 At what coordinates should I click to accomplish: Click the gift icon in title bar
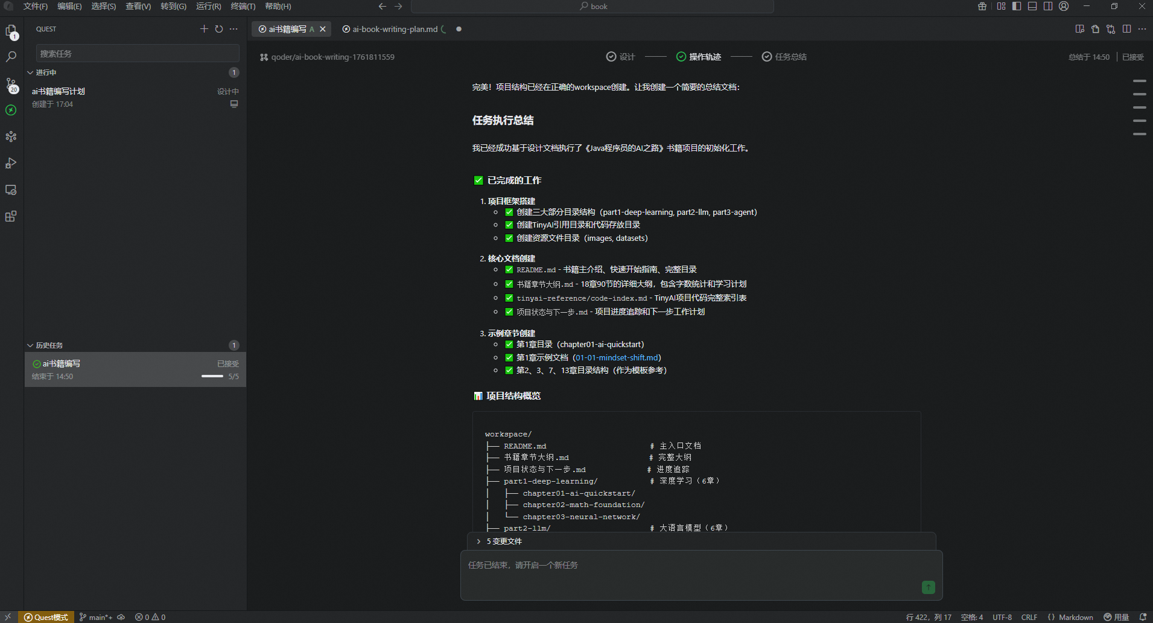tap(982, 6)
